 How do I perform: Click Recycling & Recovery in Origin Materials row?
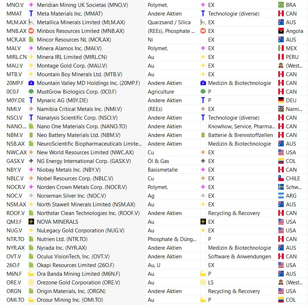click(234, 291)
